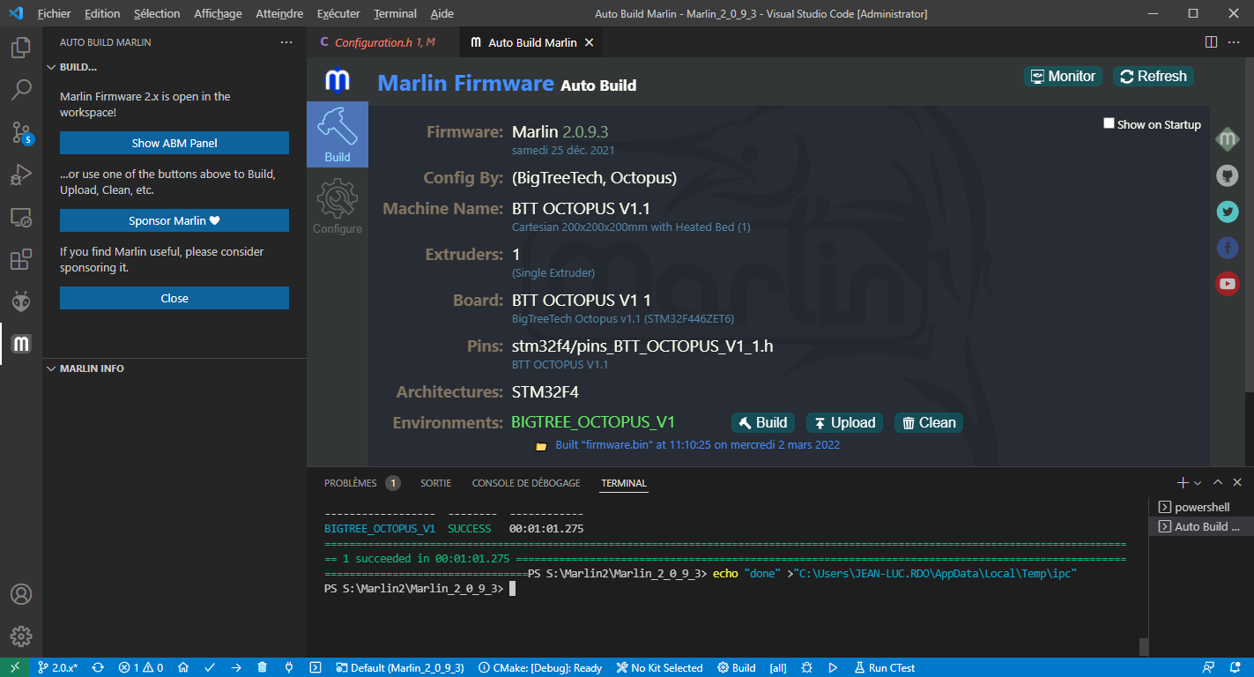Open editor group more actions menu
Screen dimensions: 1254x677
1235,42
